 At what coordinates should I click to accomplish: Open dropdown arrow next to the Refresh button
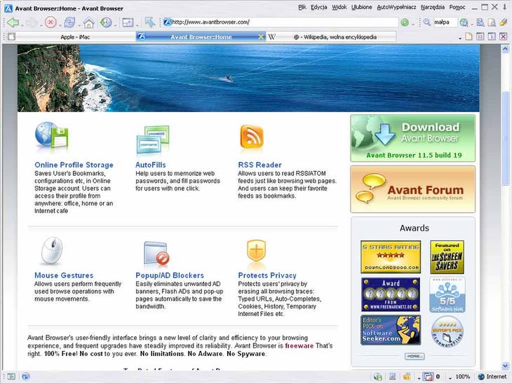79,25
